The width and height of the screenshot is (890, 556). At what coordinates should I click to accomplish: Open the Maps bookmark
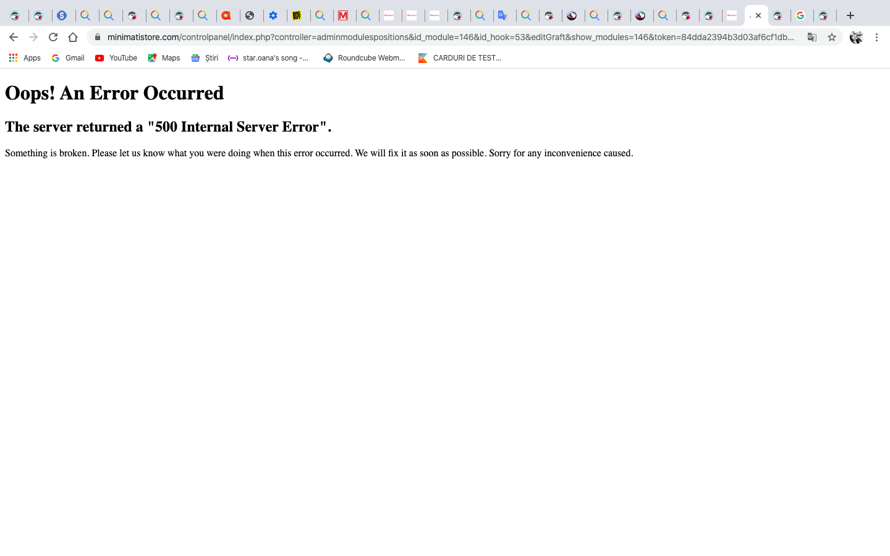coord(164,58)
